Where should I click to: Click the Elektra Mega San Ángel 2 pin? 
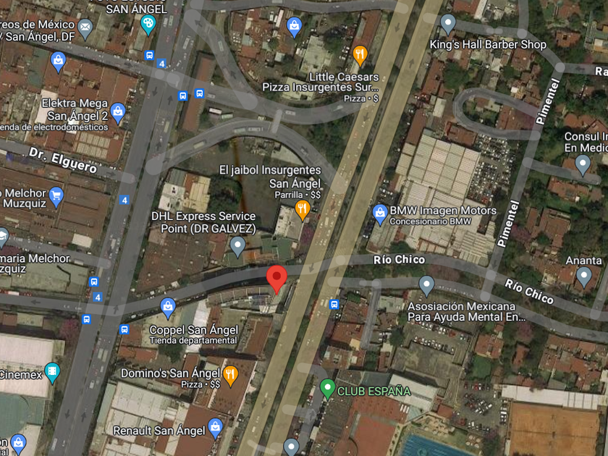[117, 113]
